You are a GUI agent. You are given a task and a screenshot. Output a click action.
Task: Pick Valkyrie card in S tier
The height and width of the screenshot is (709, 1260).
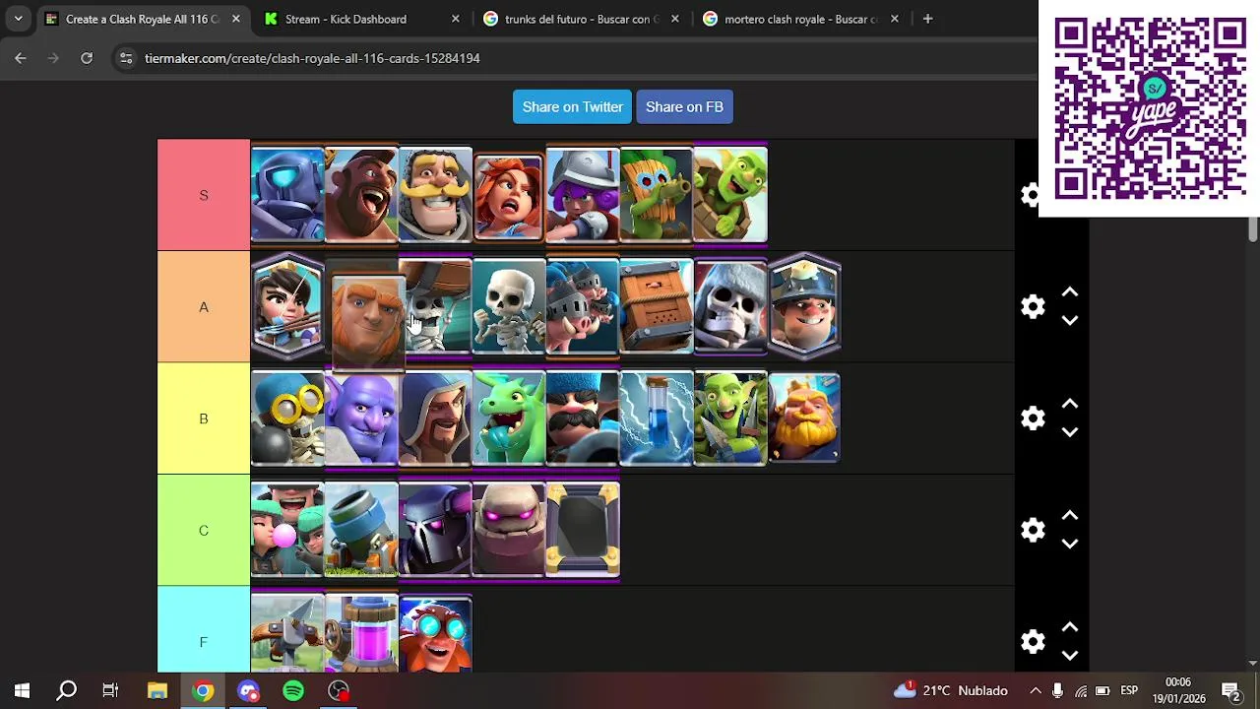[x=509, y=195]
